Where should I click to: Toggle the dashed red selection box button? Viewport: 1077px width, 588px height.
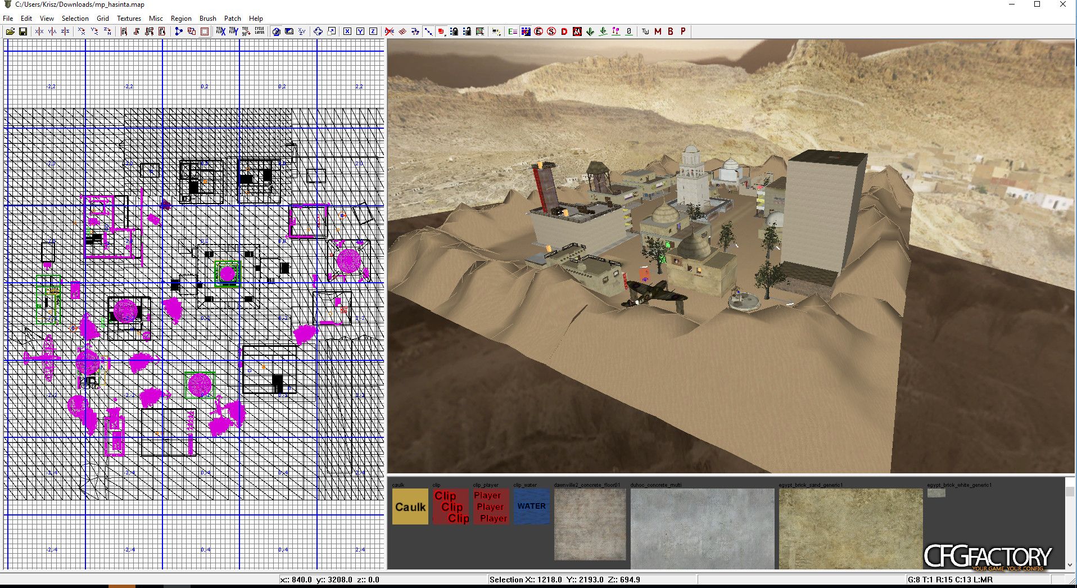point(205,31)
